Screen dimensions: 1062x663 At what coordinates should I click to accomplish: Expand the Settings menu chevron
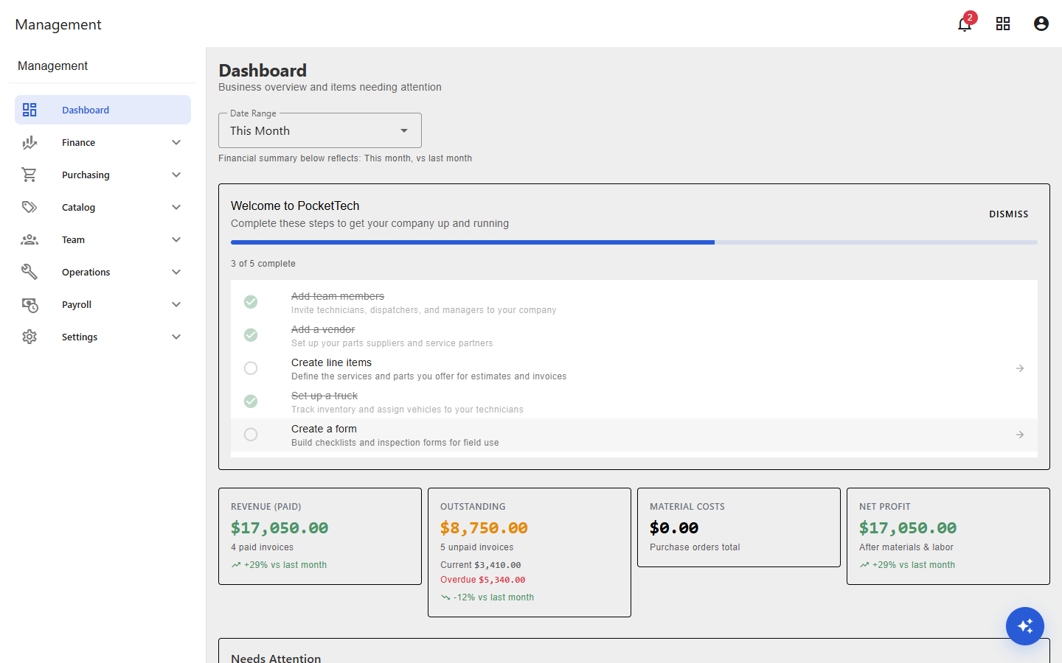(176, 337)
